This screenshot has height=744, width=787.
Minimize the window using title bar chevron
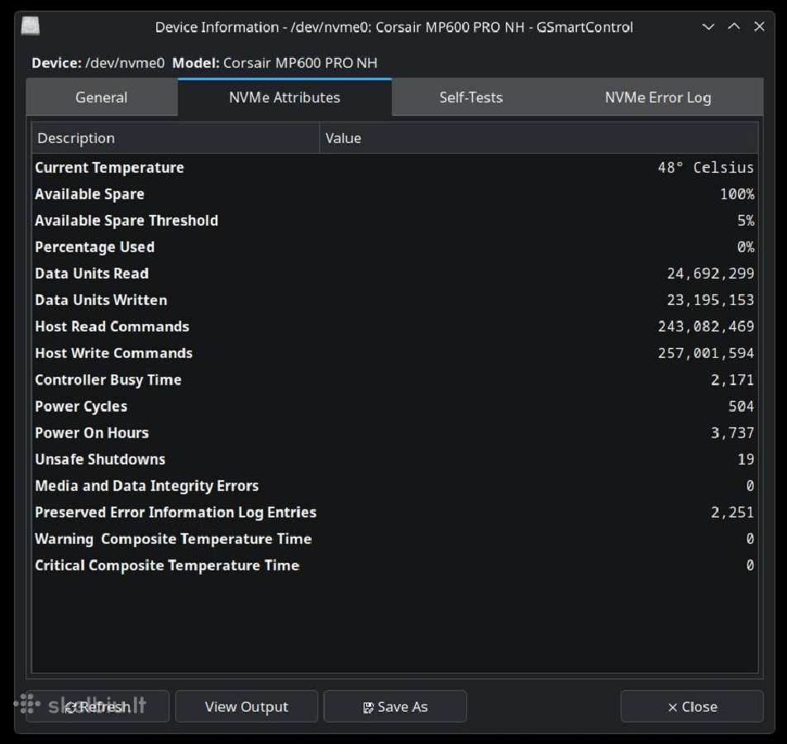(x=708, y=26)
